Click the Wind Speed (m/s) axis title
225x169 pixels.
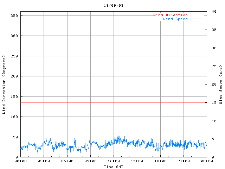click(220, 84)
